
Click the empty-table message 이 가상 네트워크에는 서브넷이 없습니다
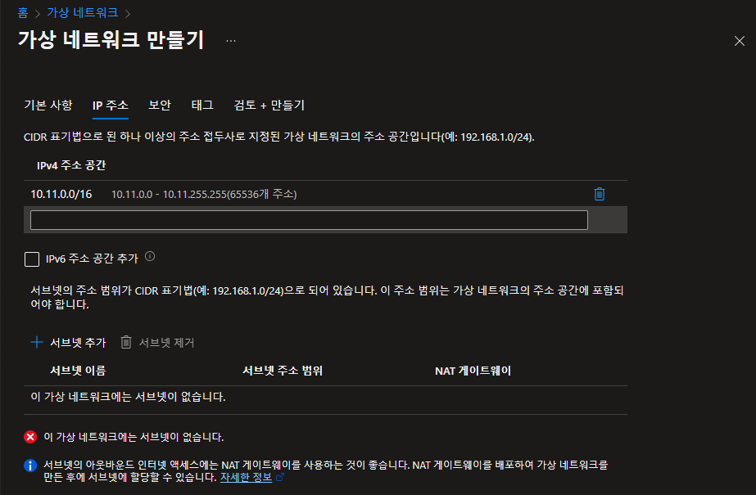129,397
